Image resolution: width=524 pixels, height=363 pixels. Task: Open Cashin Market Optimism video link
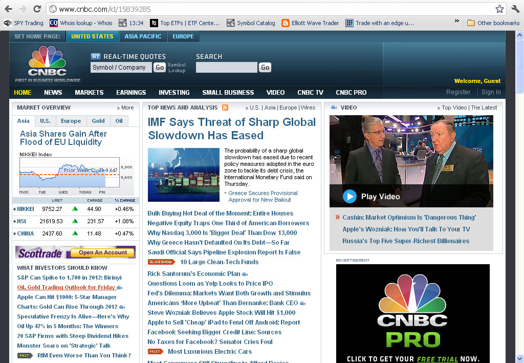409,217
